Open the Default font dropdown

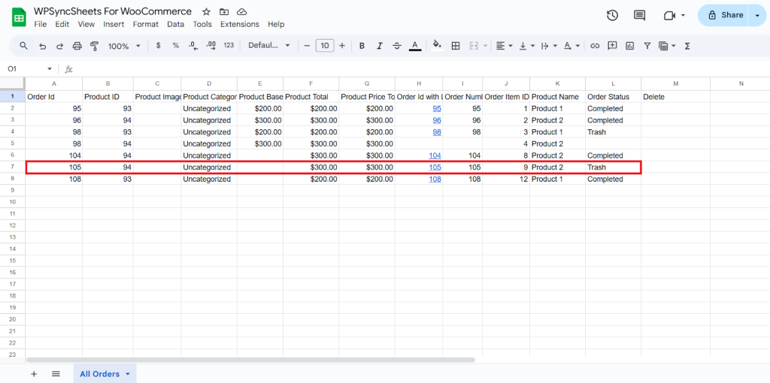(x=269, y=46)
